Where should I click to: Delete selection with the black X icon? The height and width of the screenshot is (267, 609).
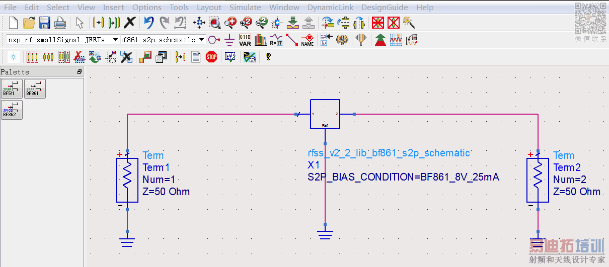pos(130,23)
